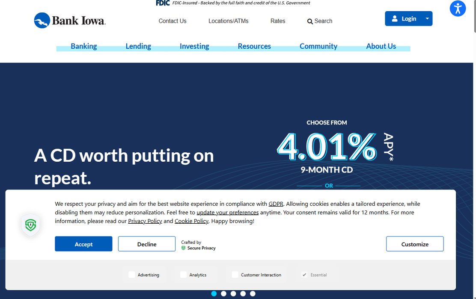The height and width of the screenshot is (299, 476).
Task: Open the Banking menu
Action: 84,46
